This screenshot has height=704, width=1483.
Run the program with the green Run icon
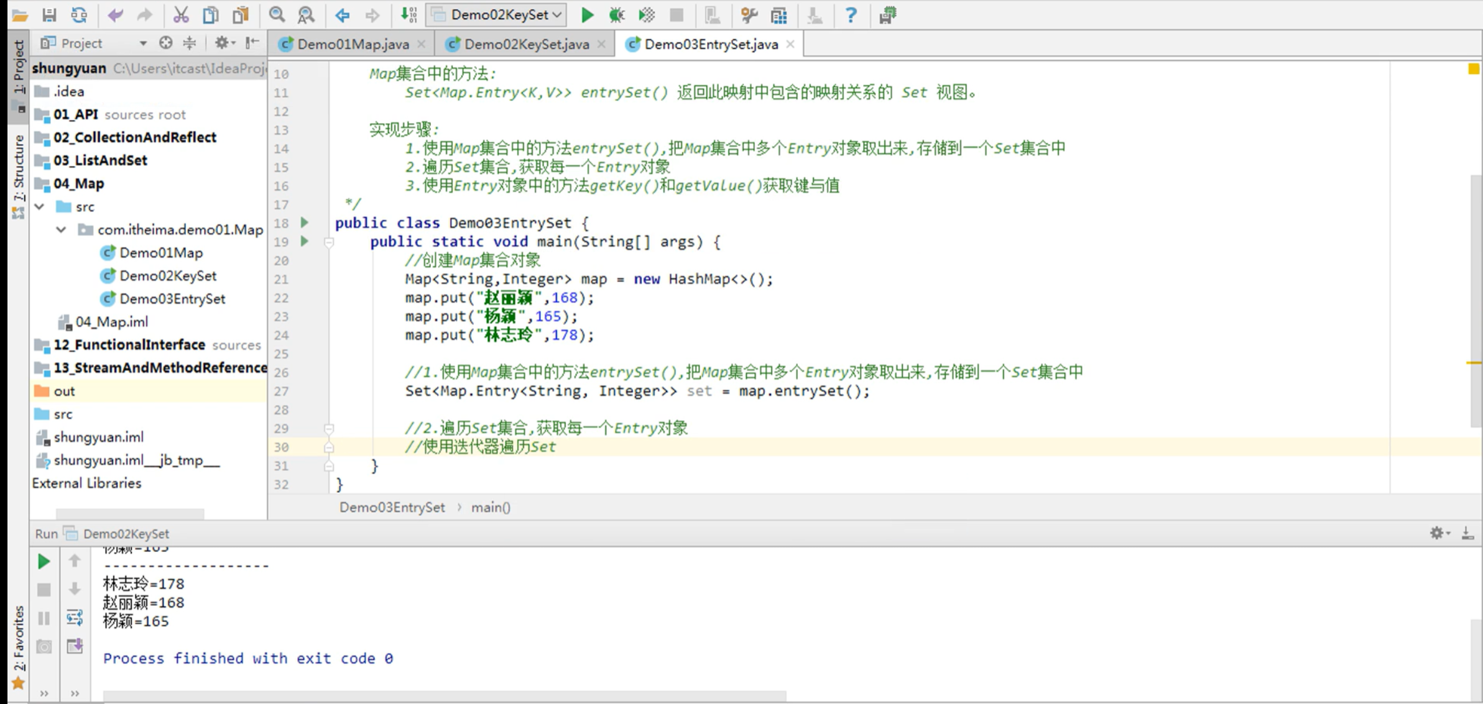tap(587, 16)
